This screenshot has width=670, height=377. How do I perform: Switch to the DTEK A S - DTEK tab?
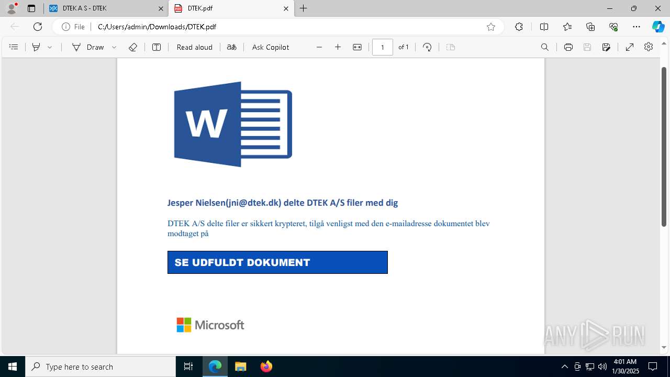click(106, 8)
